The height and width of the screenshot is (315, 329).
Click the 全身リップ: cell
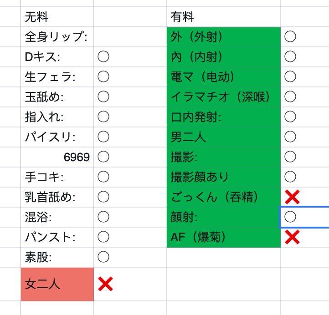point(57,37)
